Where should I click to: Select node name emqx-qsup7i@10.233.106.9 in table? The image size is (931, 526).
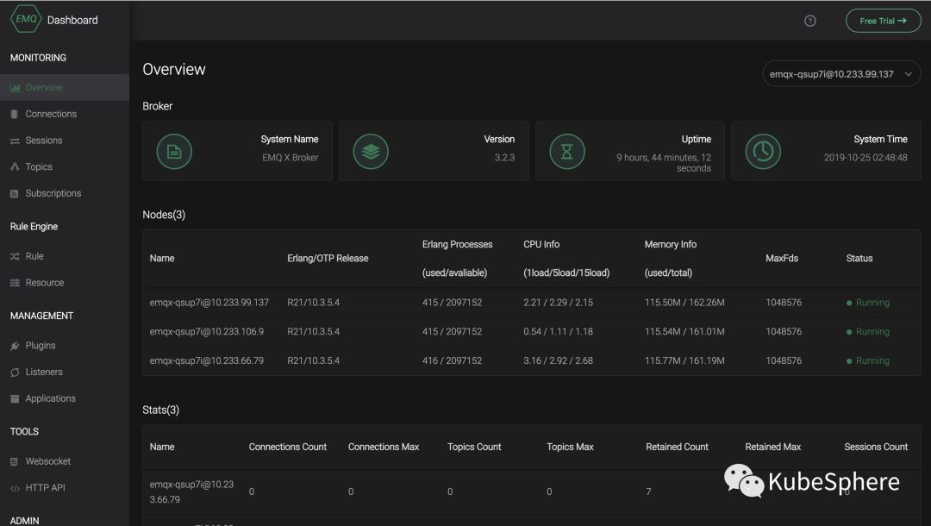[207, 332]
